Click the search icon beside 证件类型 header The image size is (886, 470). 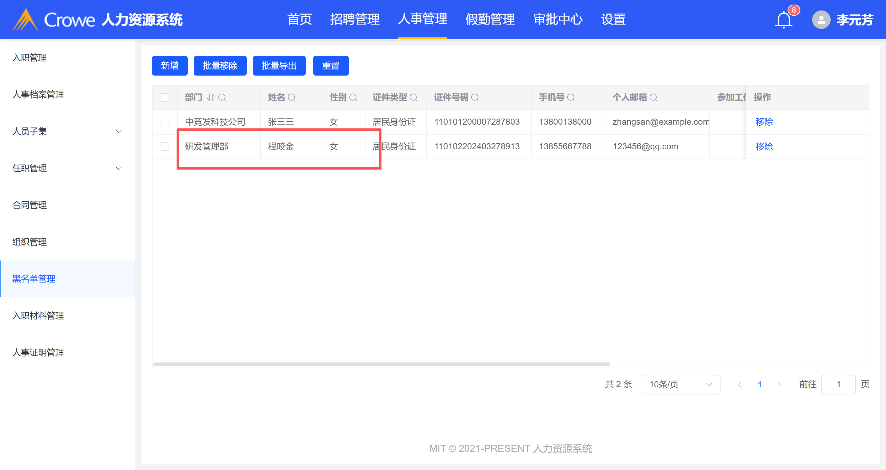coord(413,97)
